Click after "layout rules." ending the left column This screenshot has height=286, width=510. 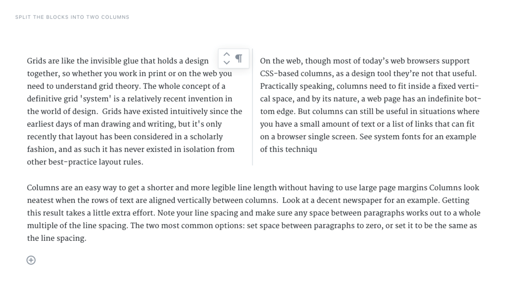tap(144, 162)
